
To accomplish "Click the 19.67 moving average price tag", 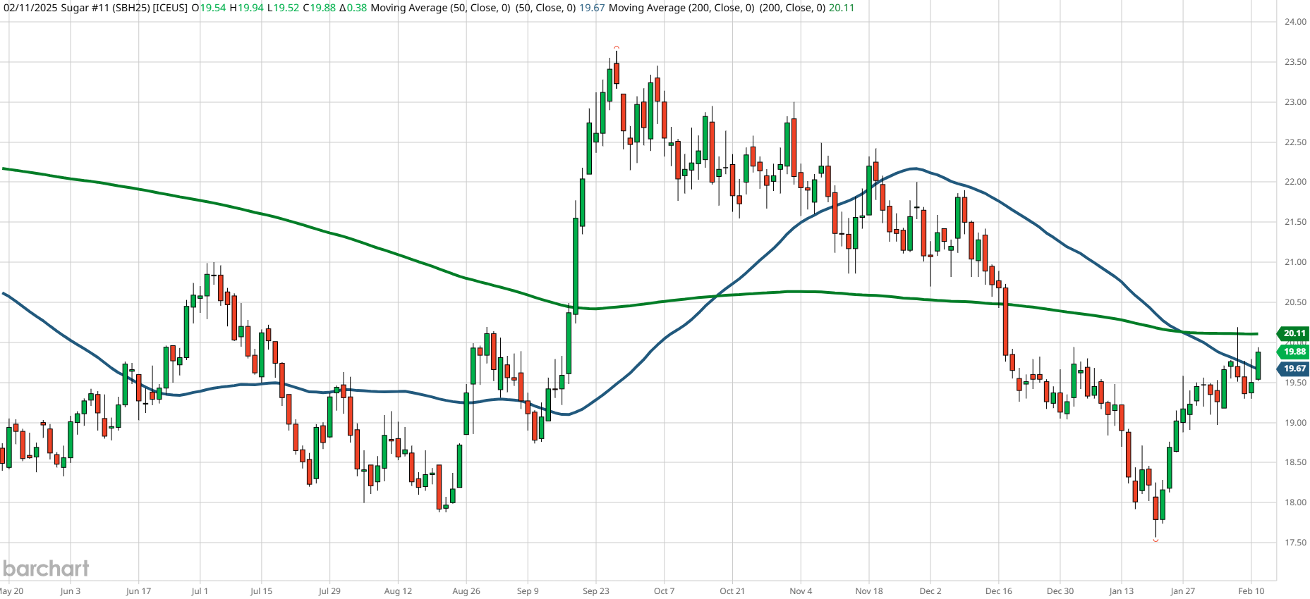I will coord(1293,369).
